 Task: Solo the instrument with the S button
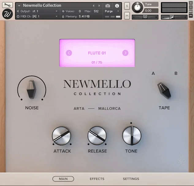[x=127, y=6]
